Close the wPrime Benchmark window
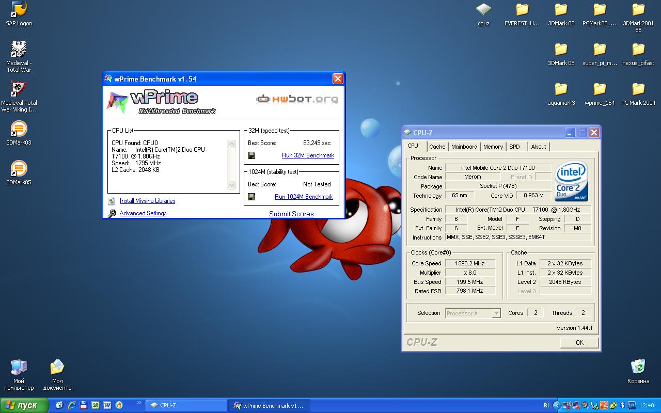 pyautogui.click(x=337, y=78)
